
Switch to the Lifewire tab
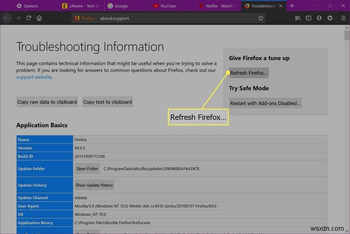[x=81, y=6]
